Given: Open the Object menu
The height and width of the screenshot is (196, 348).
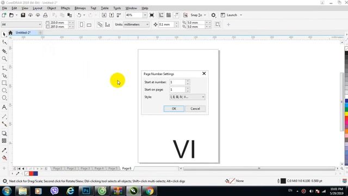Looking at the screenshot, I should click(x=52, y=8).
